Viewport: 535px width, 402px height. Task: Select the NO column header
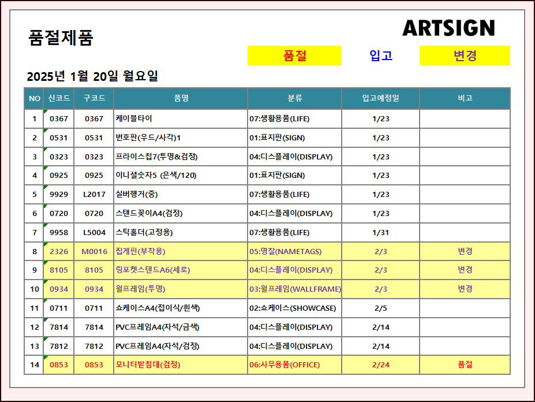click(x=34, y=98)
